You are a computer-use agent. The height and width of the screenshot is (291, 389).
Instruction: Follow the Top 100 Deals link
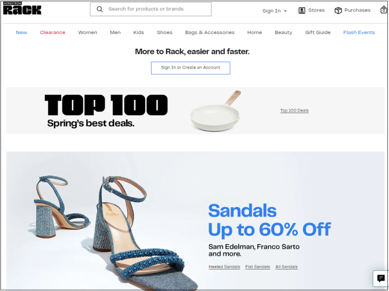pyautogui.click(x=294, y=110)
